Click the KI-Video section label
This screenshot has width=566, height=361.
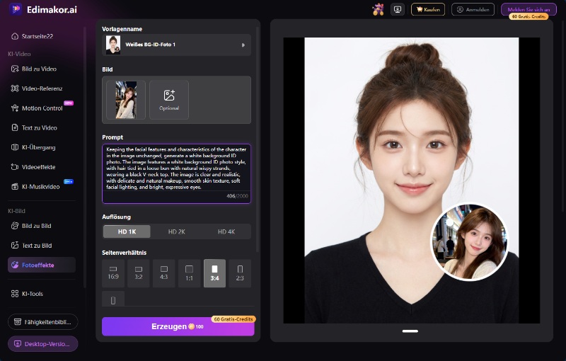coord(19,54)
